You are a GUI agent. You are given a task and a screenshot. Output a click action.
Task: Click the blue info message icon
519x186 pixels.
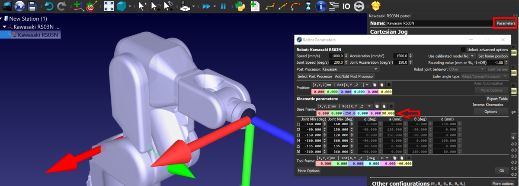pyautogui.click(x=320, y=6)
